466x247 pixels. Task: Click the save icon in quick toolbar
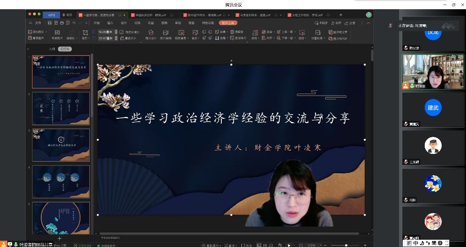[50, 23]
